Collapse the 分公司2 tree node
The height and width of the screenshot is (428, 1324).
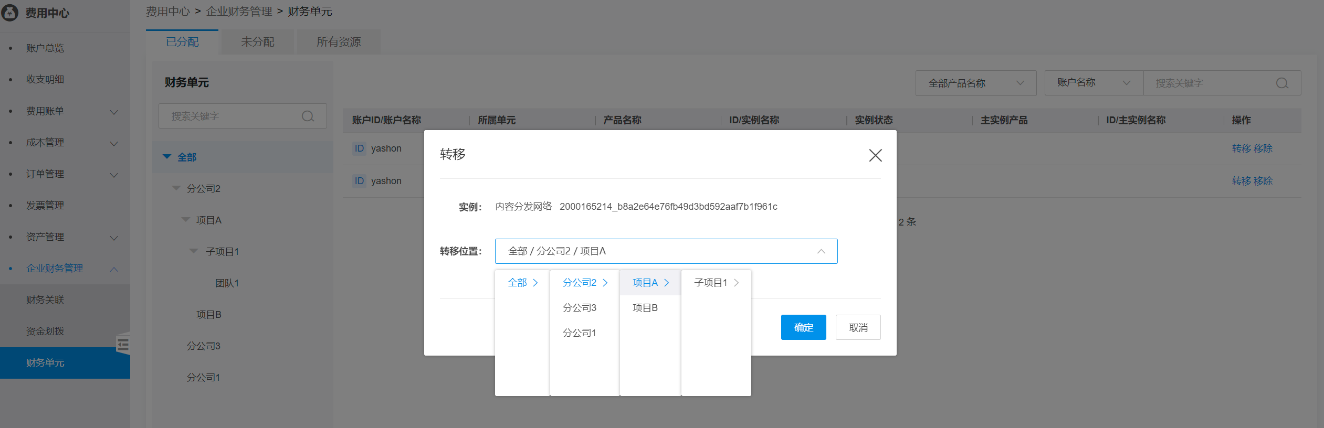point(176,188)
